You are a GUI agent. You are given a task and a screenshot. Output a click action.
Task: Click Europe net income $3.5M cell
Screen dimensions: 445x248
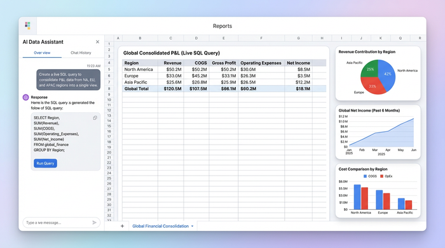[298, 76]
